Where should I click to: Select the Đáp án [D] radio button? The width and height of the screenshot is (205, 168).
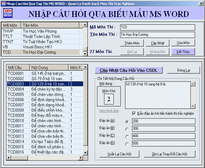tap(127, 144)
